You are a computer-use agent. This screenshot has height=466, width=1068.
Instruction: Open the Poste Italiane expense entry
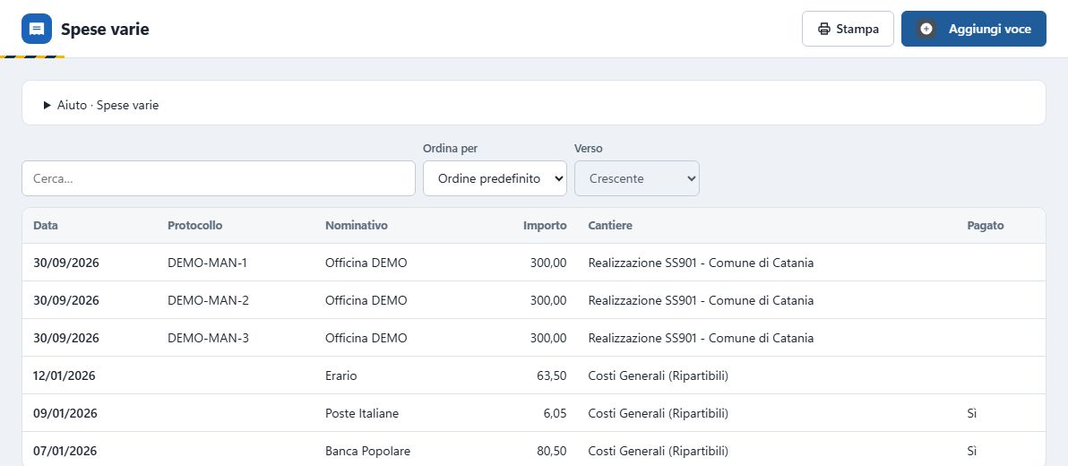534,413
